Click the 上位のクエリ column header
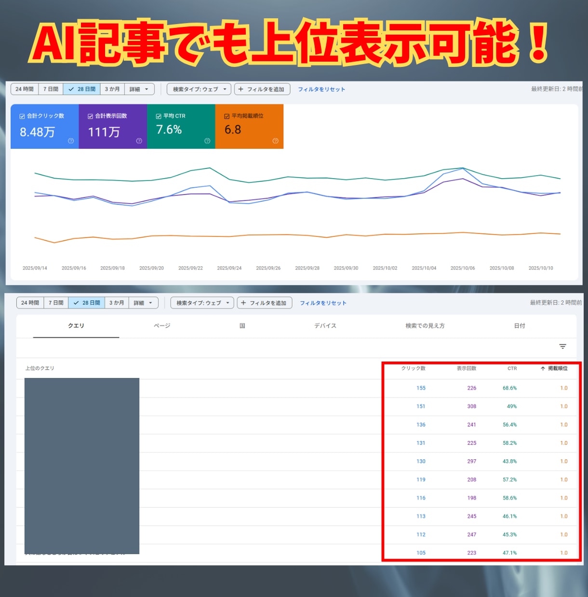The width and height of the screenshot is (588, 597). point(40,368)
